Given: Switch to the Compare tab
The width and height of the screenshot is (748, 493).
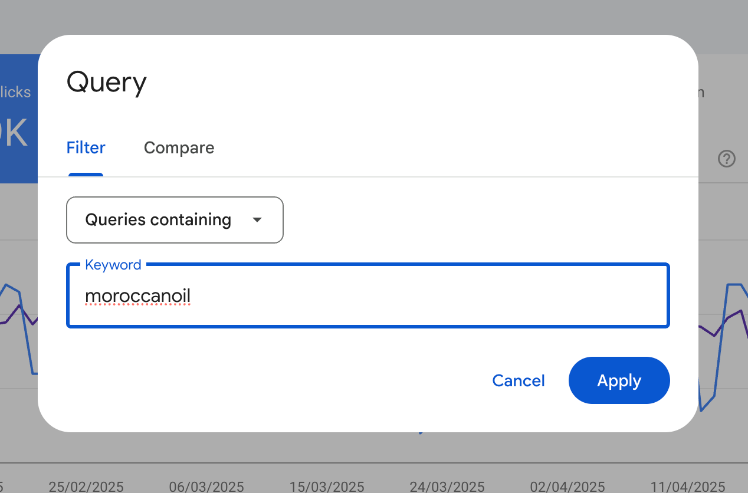Looking at the screenshot, I should point(179,147).
